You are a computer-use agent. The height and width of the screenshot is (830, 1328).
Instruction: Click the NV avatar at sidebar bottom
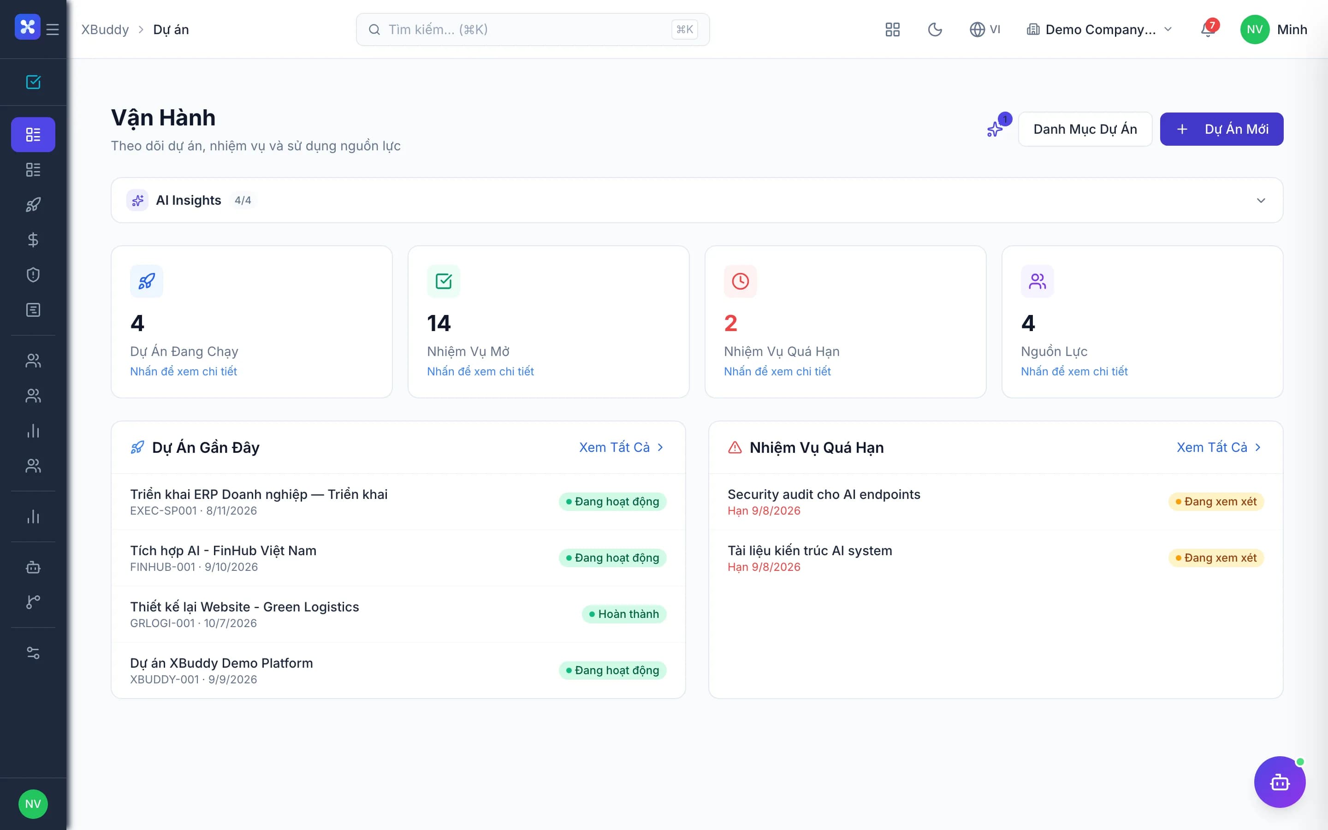click(33, 804)
